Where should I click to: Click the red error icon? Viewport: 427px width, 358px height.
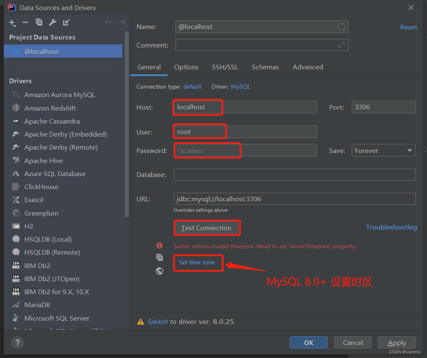160,246
